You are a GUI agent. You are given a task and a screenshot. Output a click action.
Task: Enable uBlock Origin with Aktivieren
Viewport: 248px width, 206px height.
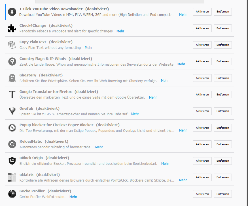tap(202, 161)
